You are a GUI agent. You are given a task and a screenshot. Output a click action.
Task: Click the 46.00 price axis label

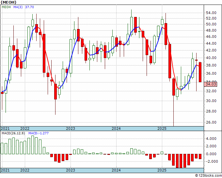coord(211,37)
